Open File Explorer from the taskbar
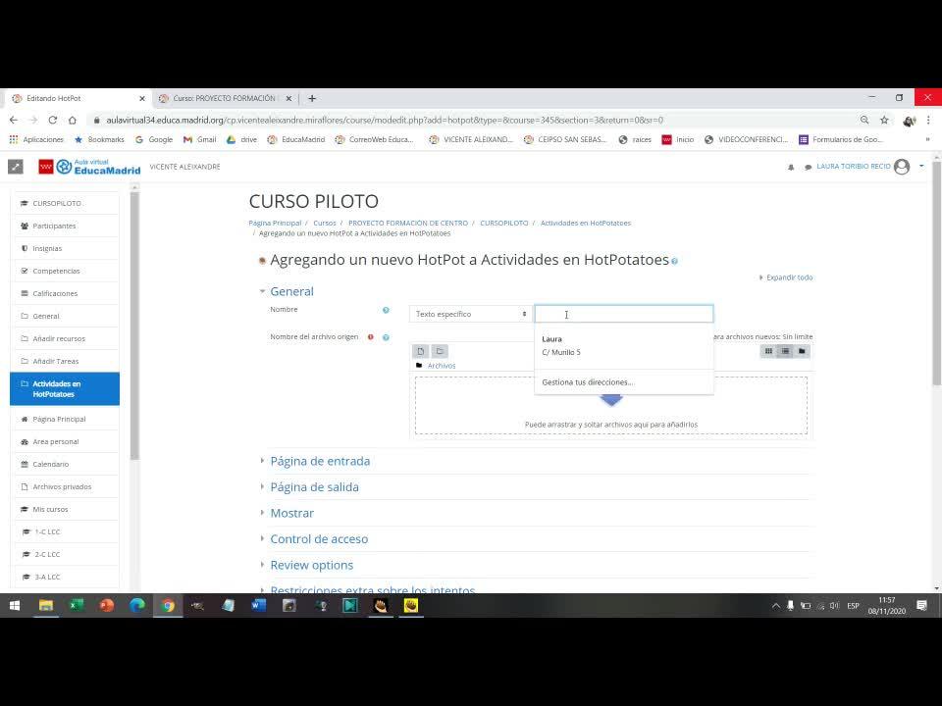The height and width of the screenshot is (706, 942). point(46,606)
